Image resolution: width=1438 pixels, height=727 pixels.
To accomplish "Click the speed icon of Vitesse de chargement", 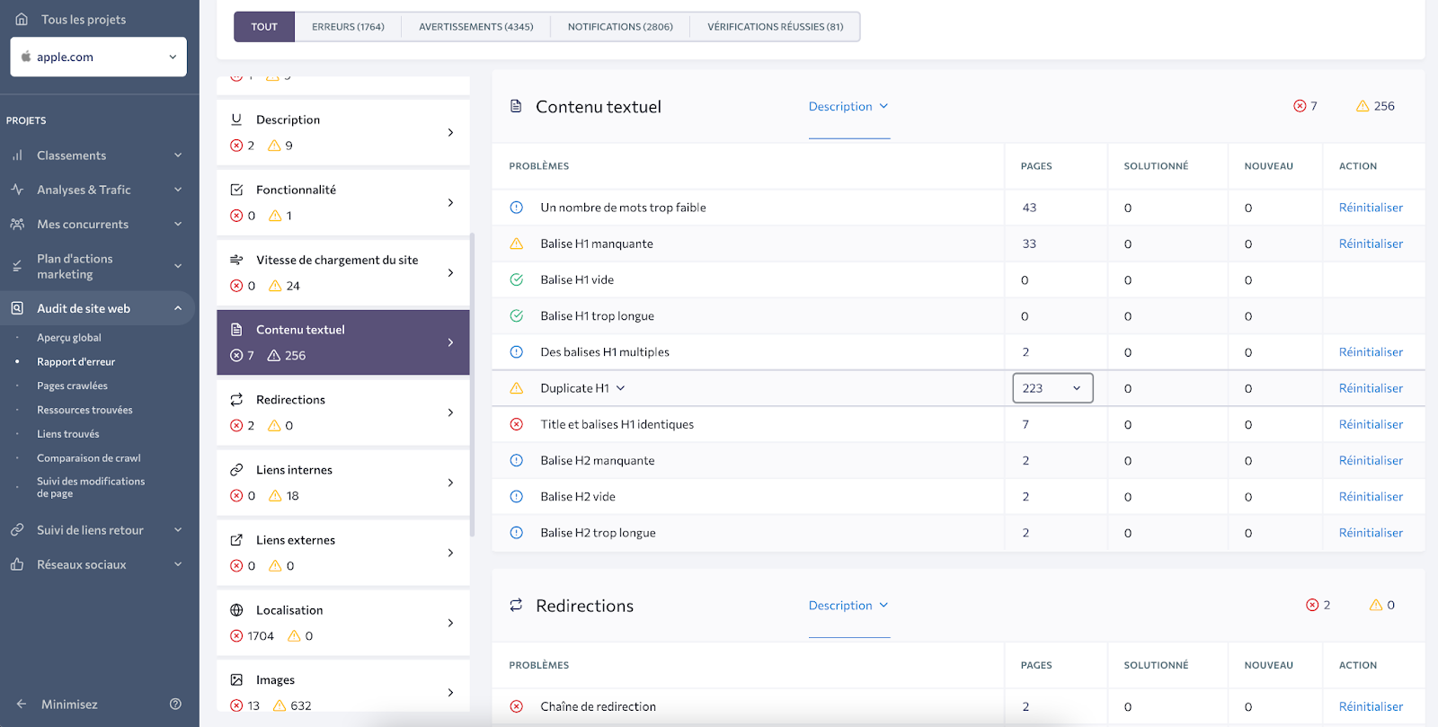I will [x=236, y=260].
